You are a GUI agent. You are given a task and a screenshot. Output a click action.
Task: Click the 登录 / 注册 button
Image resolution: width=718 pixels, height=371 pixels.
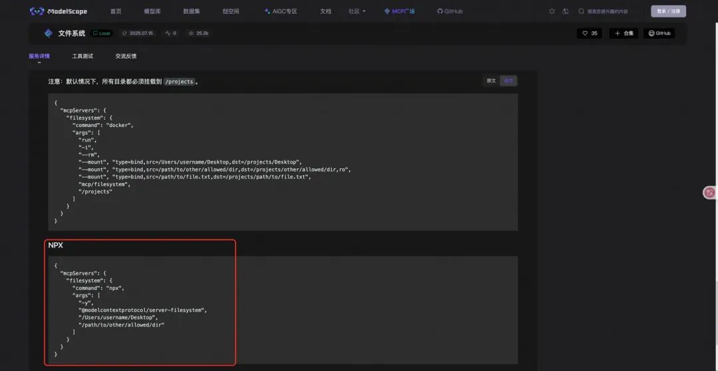pyautogui.click(x=668, y=11)
